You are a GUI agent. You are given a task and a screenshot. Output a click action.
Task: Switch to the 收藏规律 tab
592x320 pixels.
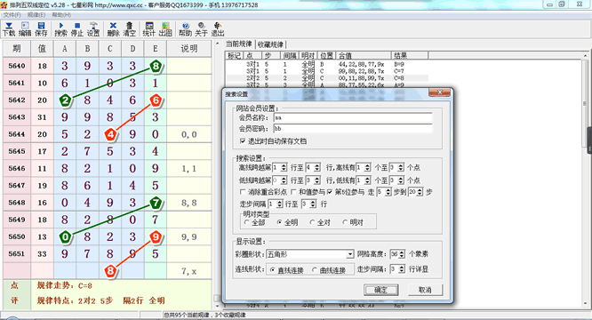pyautogui.click(x=270, y=44)
